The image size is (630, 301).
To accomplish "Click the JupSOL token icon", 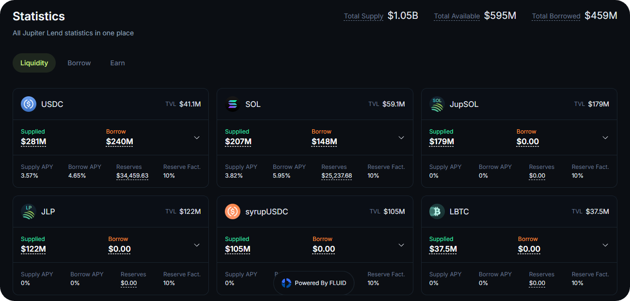I will pyautogui.click(x=437, y=104).
